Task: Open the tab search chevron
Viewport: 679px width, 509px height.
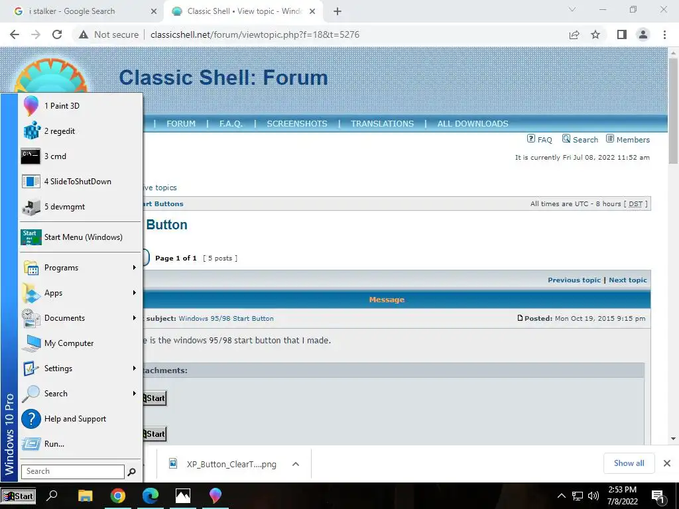Action: point(572,9)
